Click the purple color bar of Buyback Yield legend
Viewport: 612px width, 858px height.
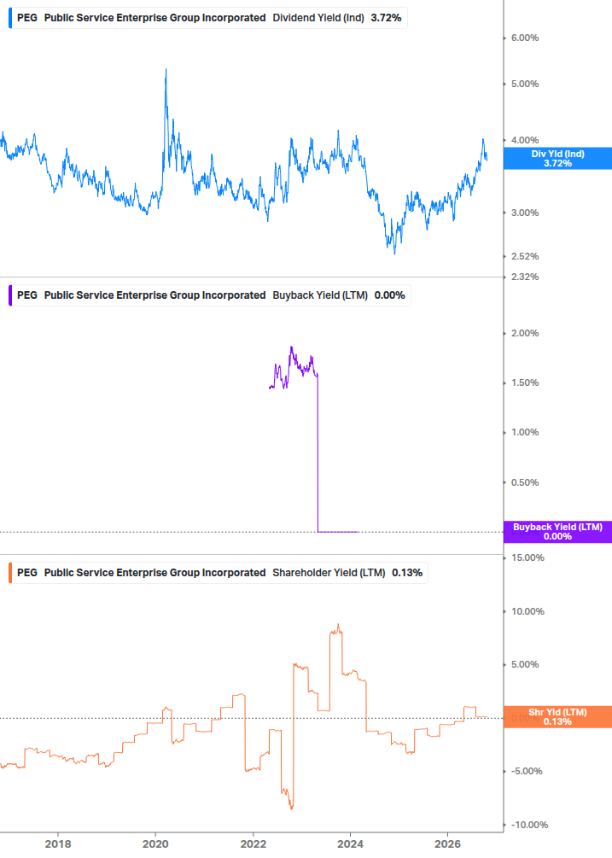10,295
